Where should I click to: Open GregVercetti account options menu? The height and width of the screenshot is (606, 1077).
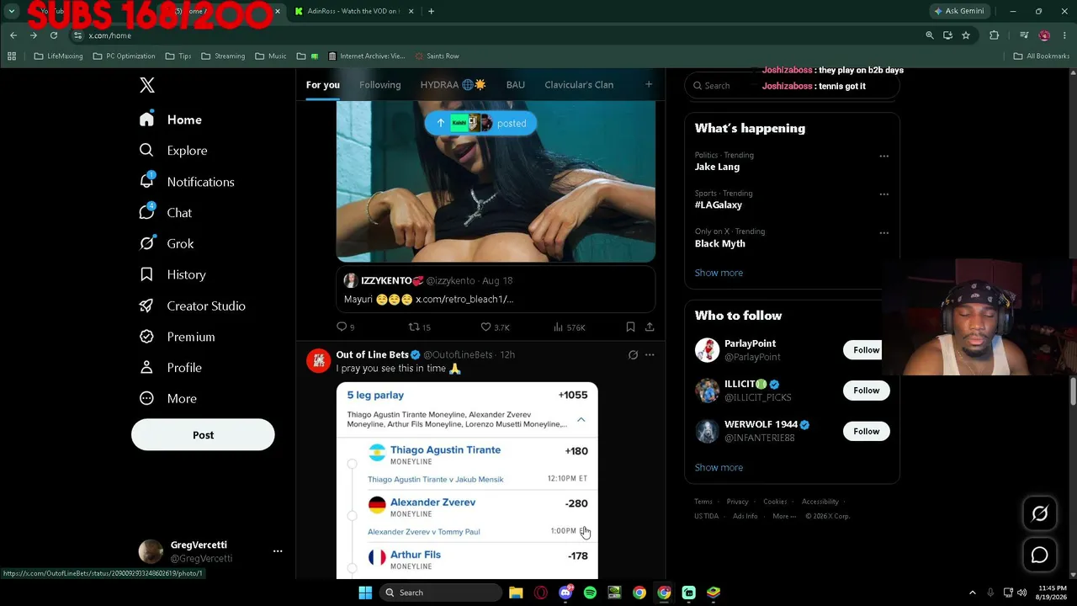pyautogui.click(x=278, y=551)
